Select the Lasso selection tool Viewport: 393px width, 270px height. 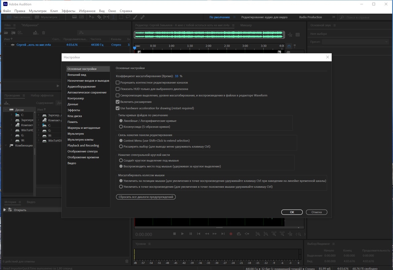click(128, 17)
